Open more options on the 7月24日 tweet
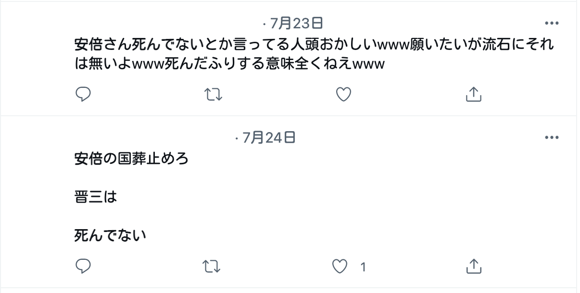The image size is (580, 293). (x=552, y=138)
